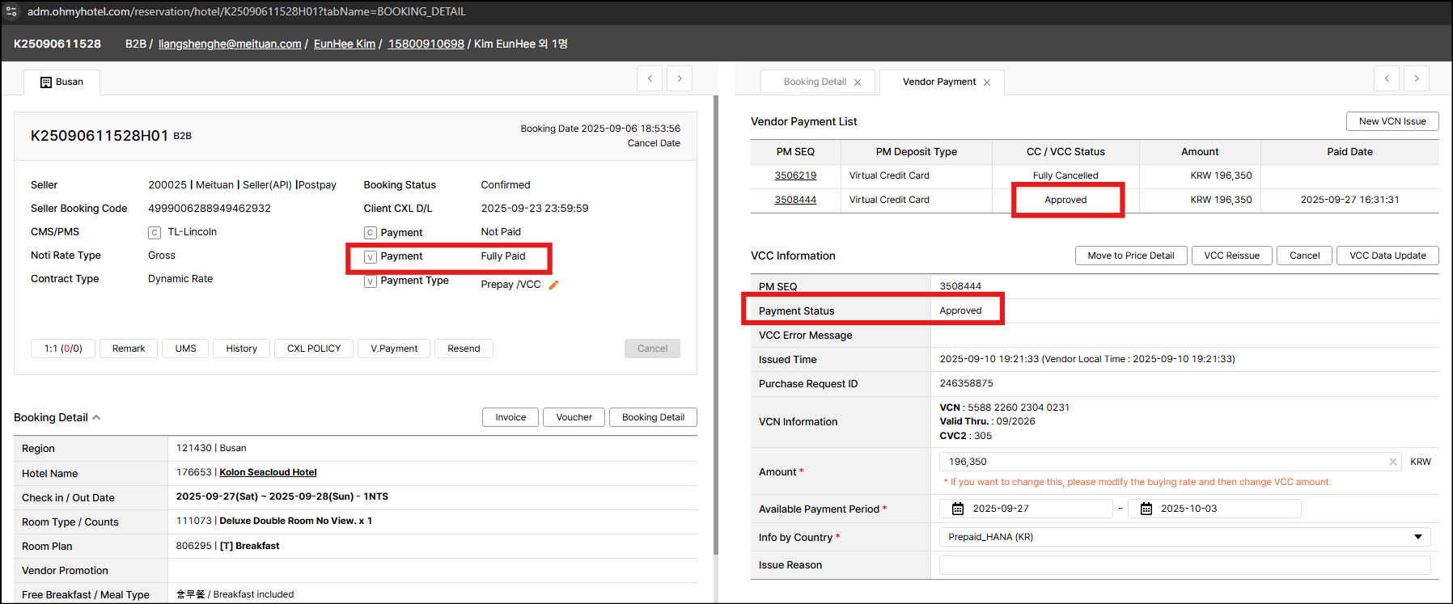Click the VCC Reissue button

pyautogui.click(x=1231, y=256)
